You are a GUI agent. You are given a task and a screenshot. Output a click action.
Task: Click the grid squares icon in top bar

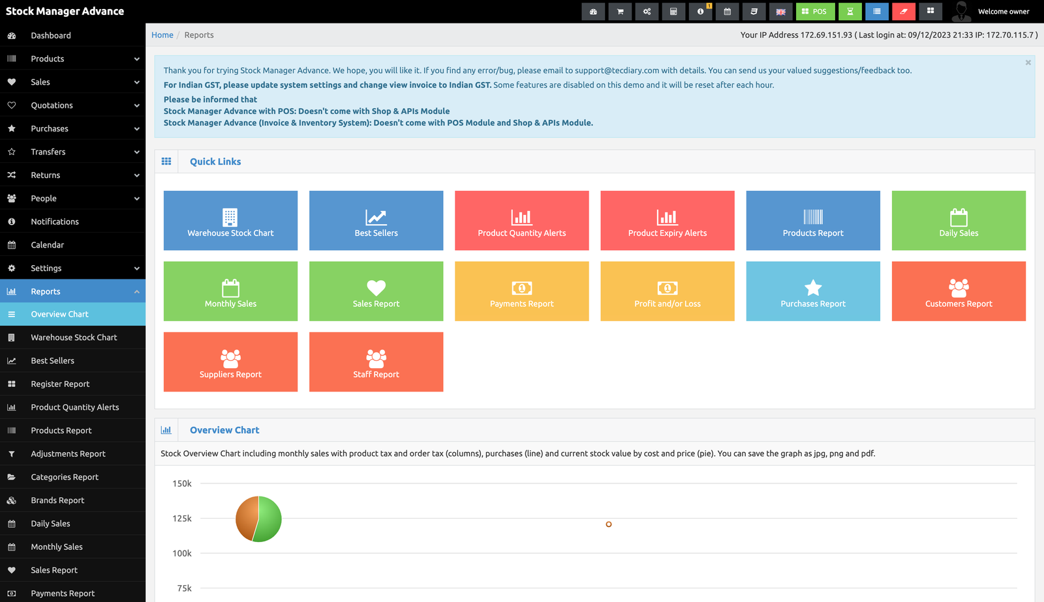[930, 11]
